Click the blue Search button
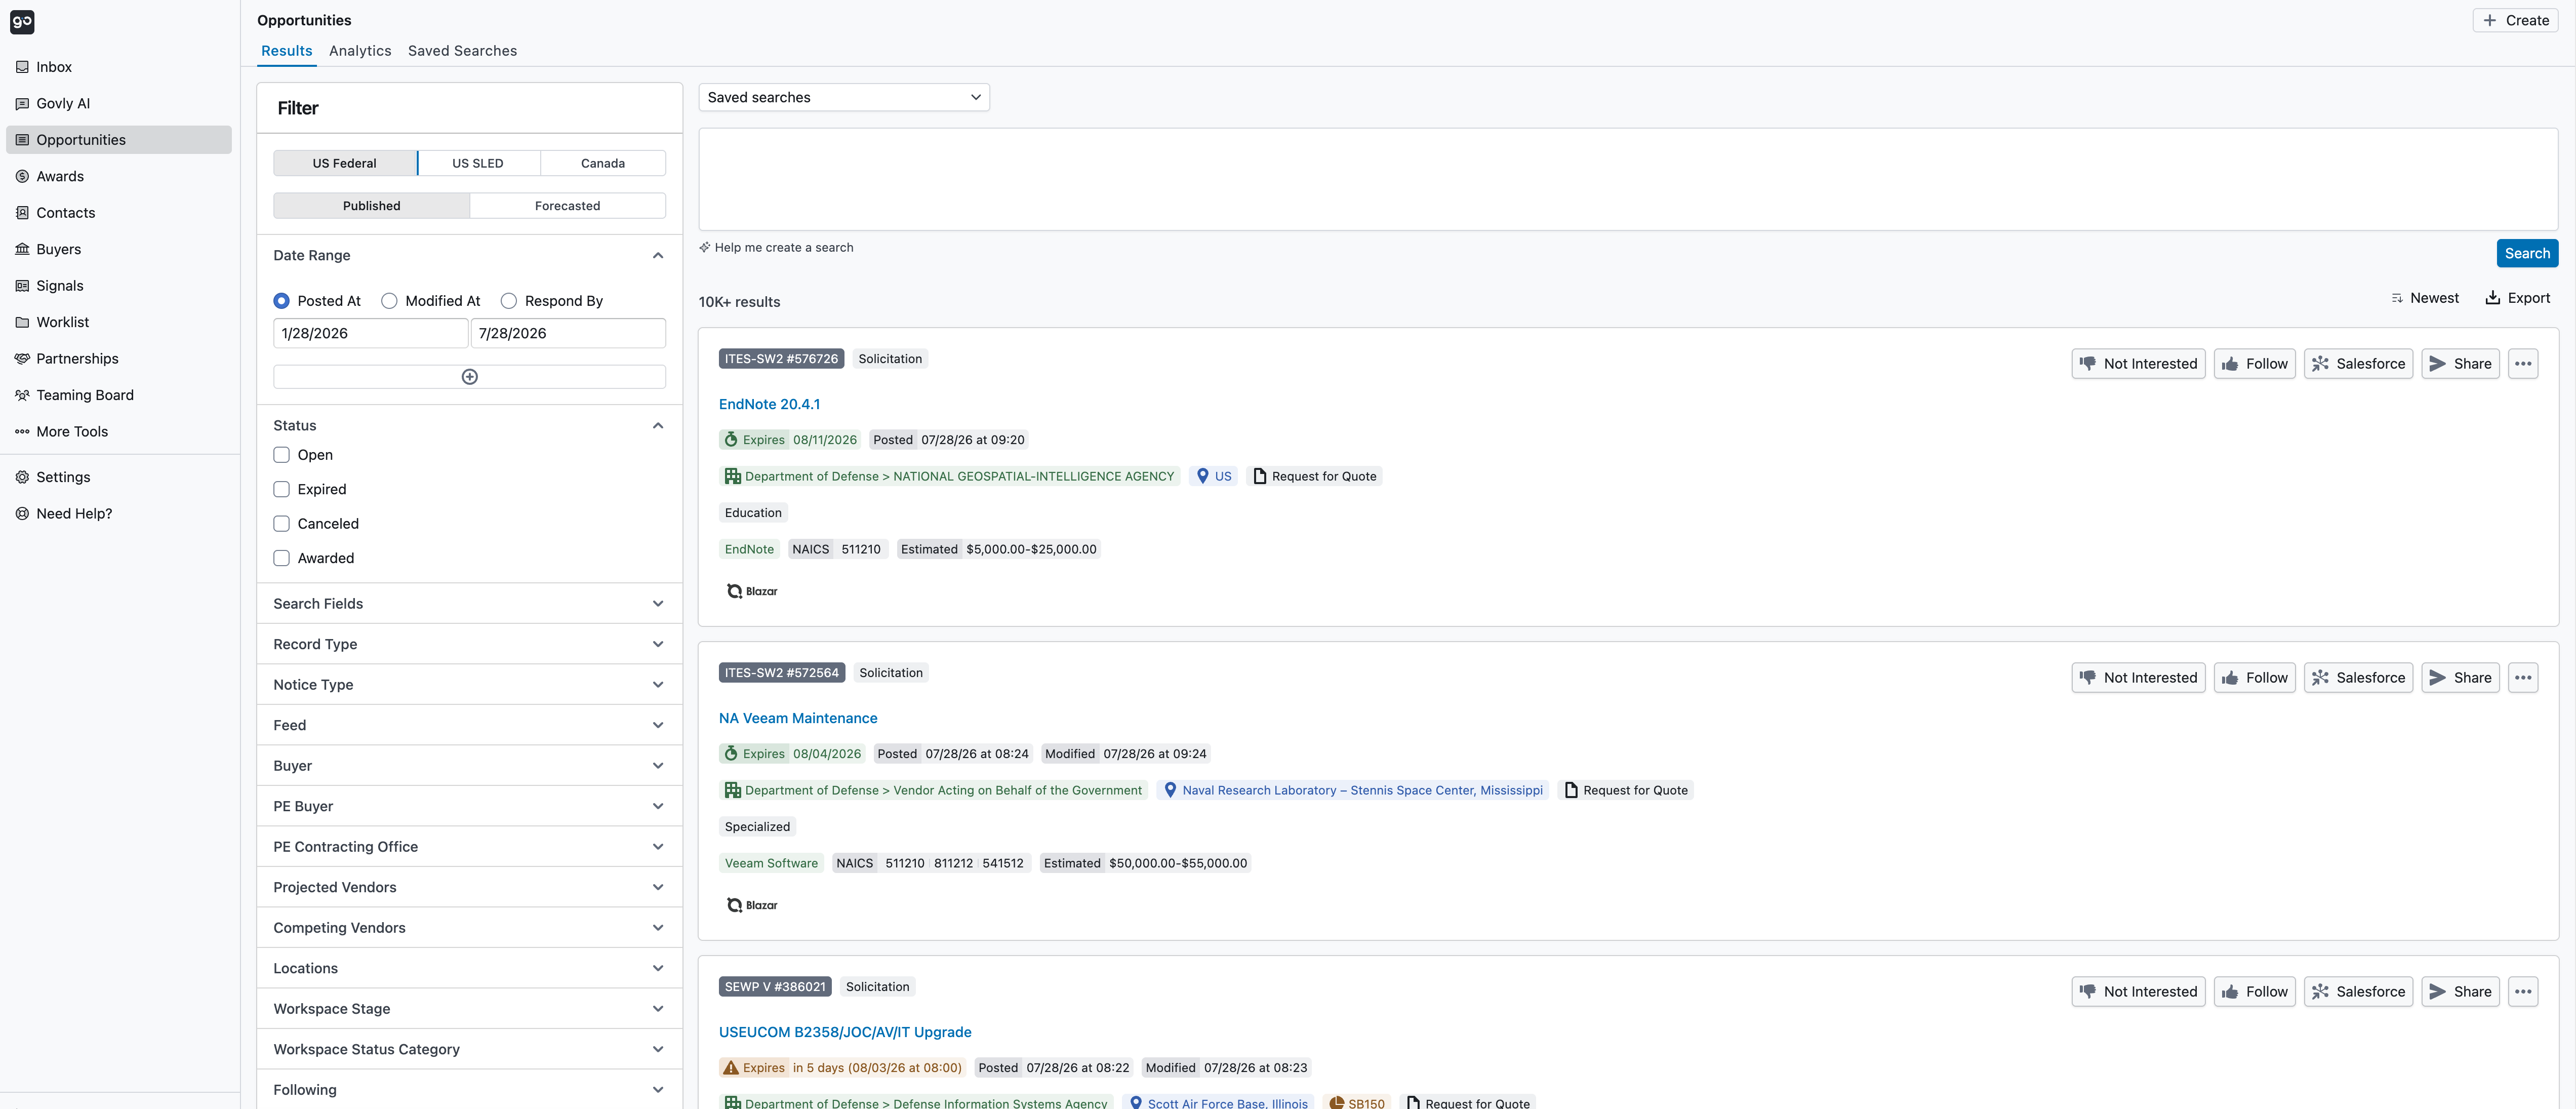 click(2527, 254)
